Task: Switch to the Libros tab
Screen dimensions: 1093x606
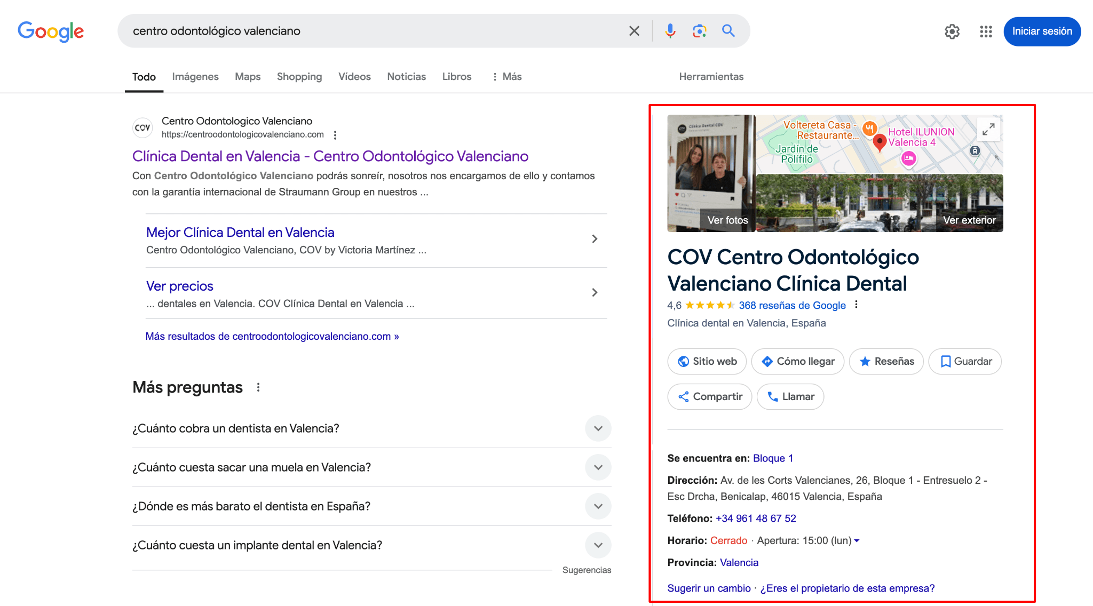Action: (457, 77)
